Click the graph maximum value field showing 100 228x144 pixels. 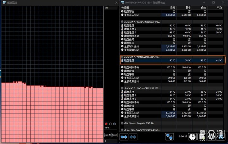pyautogui.click(x=111, y=8)
